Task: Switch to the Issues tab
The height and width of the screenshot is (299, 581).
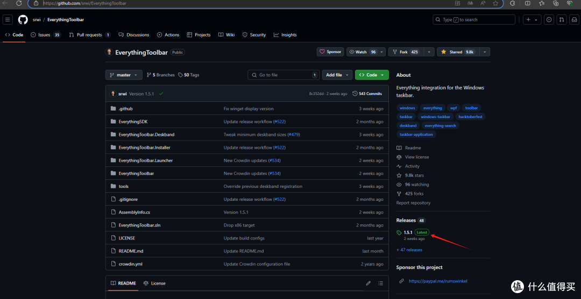Action: [x=46, y=35]
